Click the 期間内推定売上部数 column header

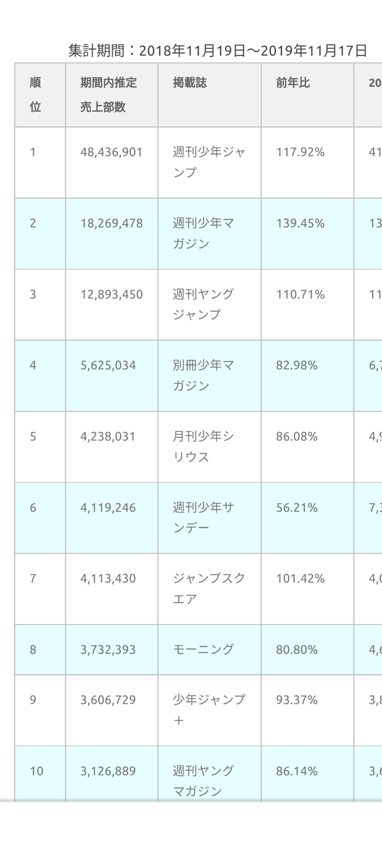[112, 95]
